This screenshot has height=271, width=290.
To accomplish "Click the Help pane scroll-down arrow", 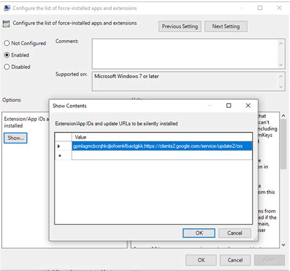I will click(x=283, y=245).
